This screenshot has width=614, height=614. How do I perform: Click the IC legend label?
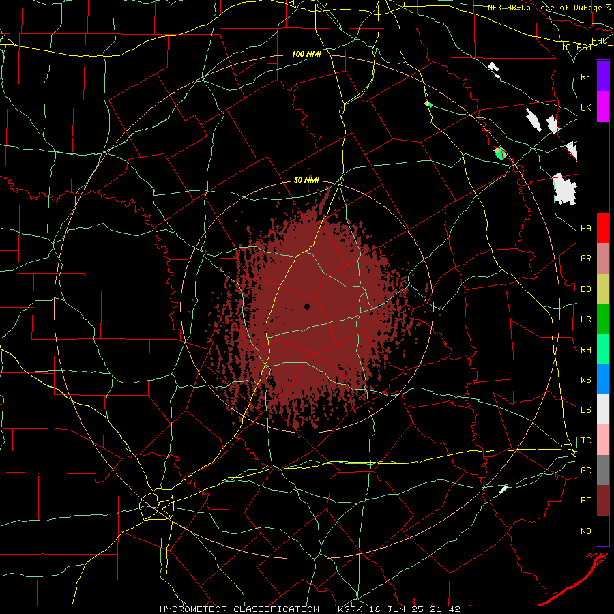pyautogui.click(x=586, y=441)
